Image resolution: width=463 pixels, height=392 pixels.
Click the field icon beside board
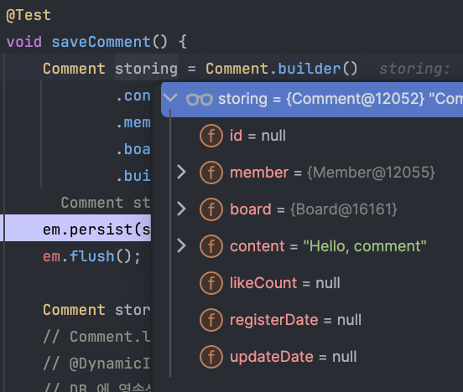click(211, 209)
